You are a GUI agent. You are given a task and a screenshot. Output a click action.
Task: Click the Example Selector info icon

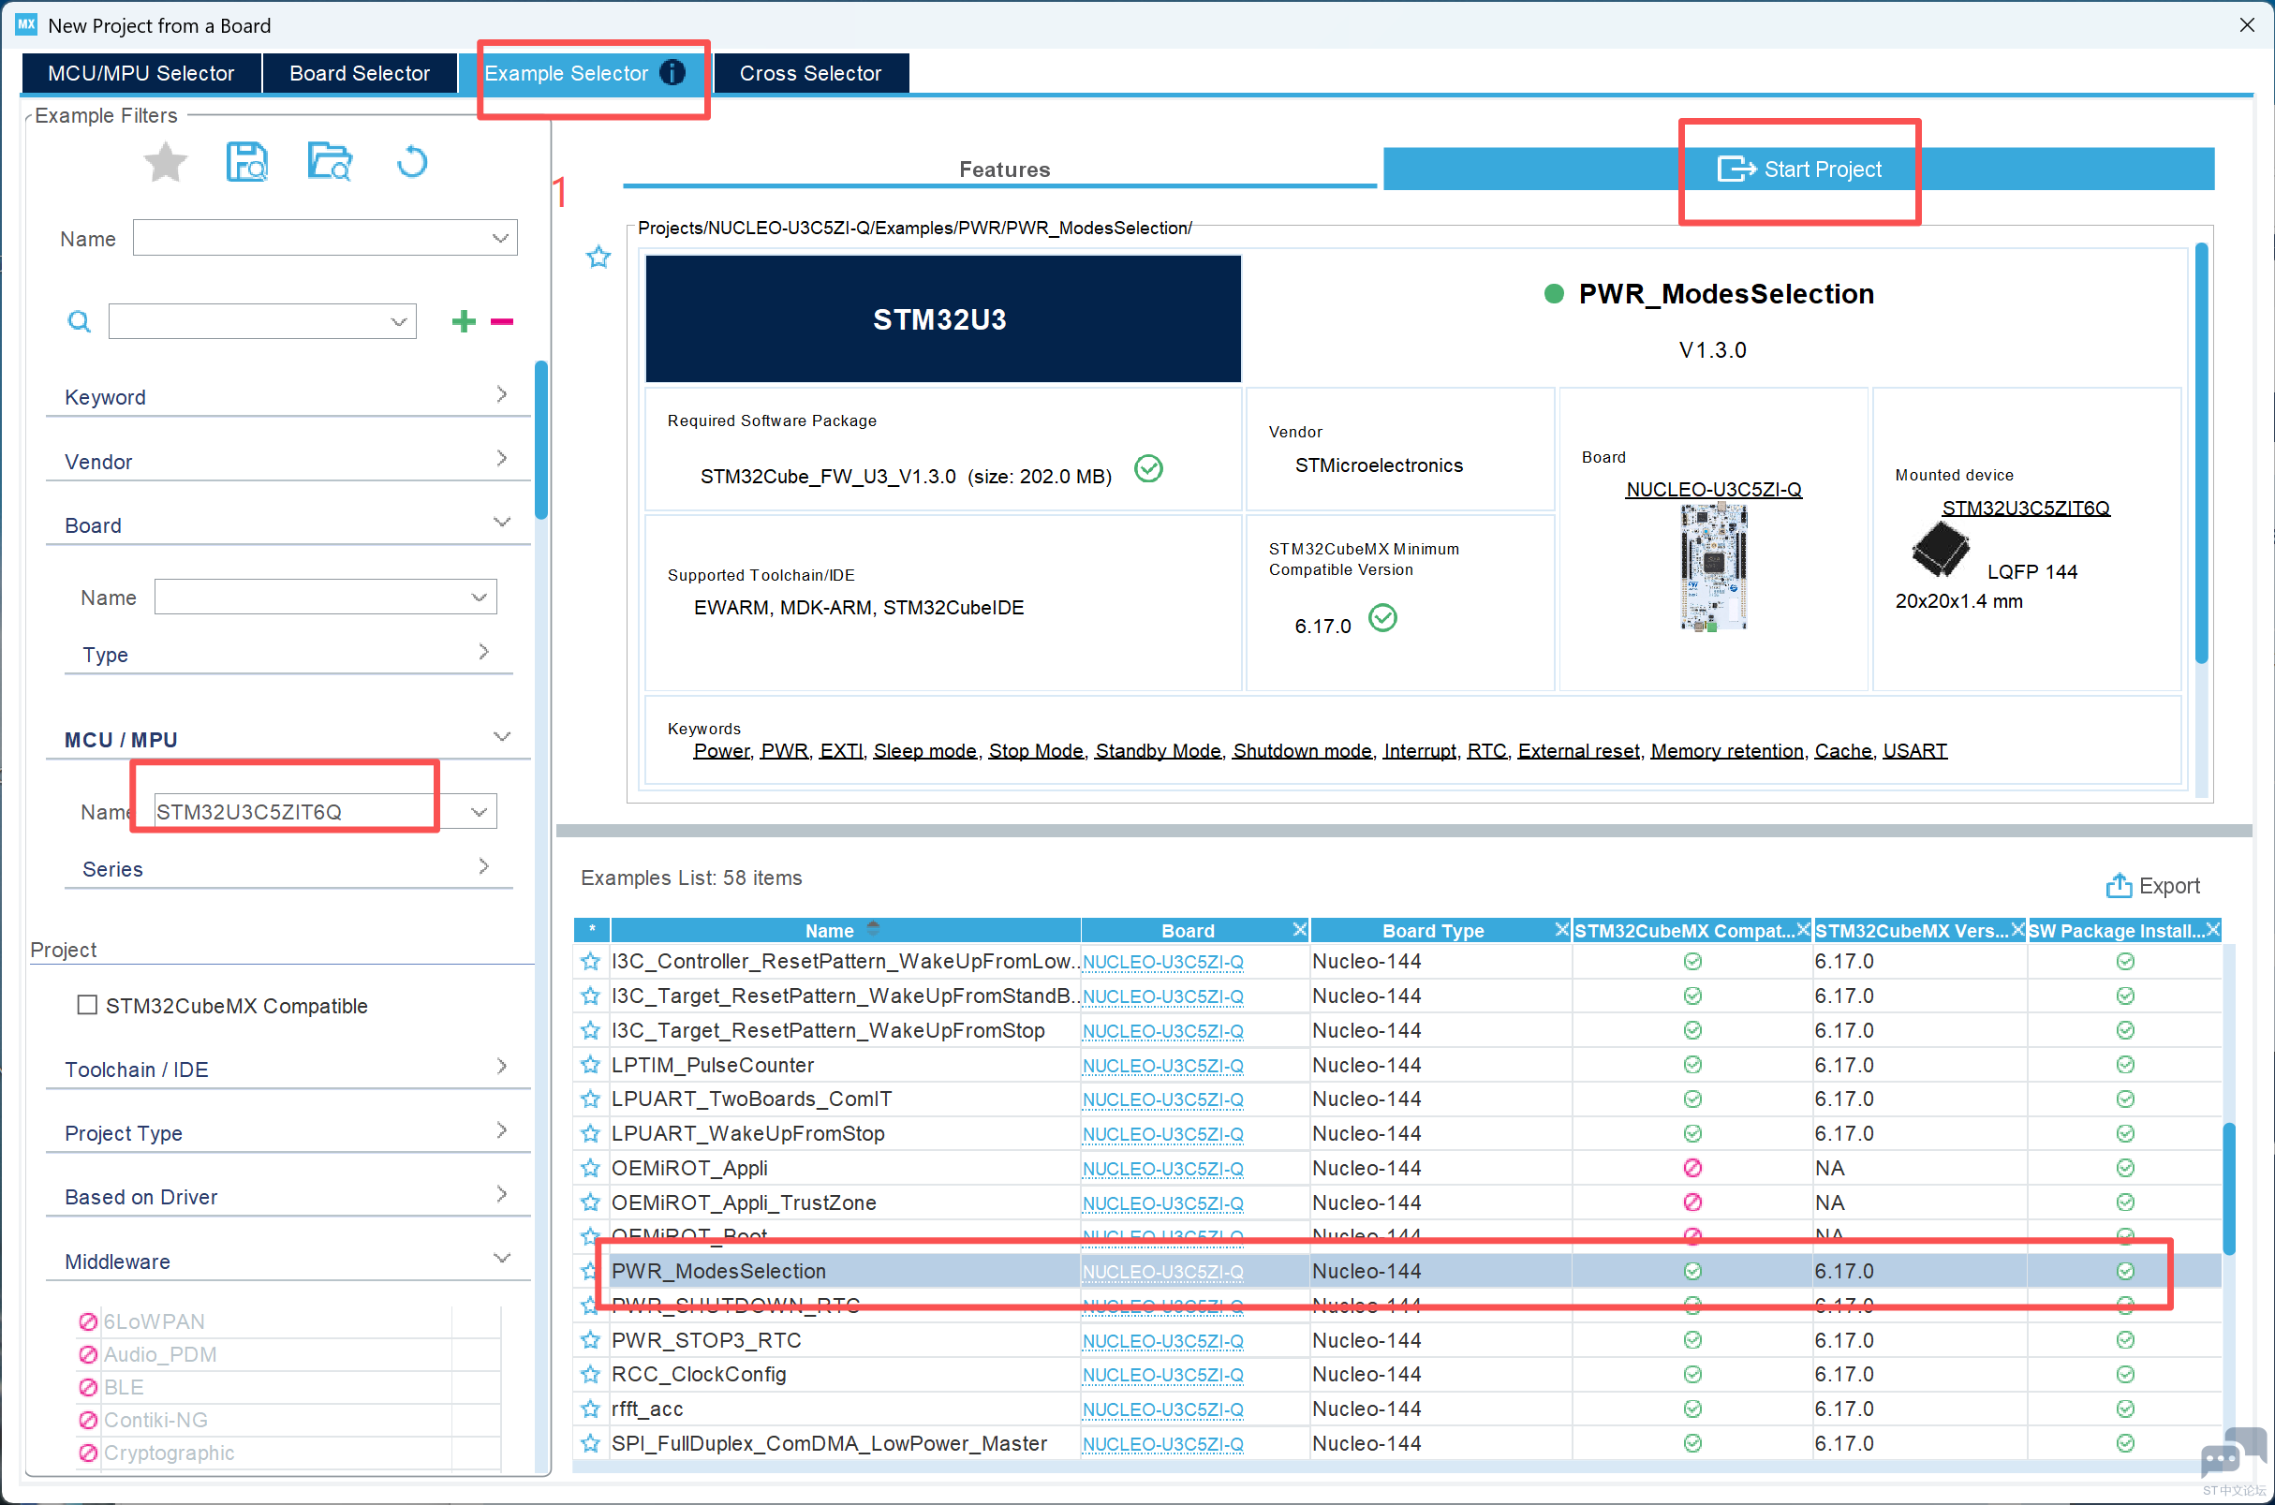point(672,73)
